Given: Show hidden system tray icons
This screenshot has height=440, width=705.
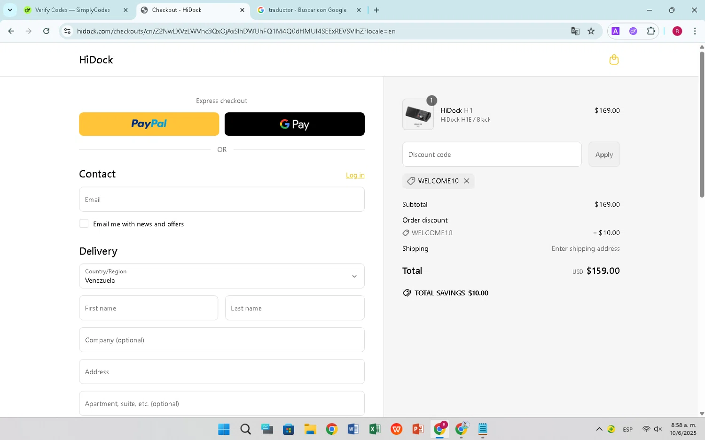Looking at the screenshot, I should [599, 429].
